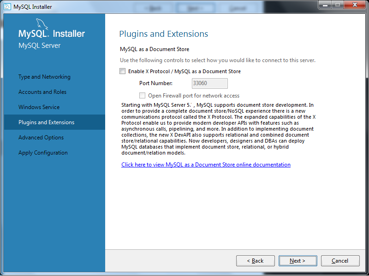Check Open Firewall port for network access

click(142, 96)
